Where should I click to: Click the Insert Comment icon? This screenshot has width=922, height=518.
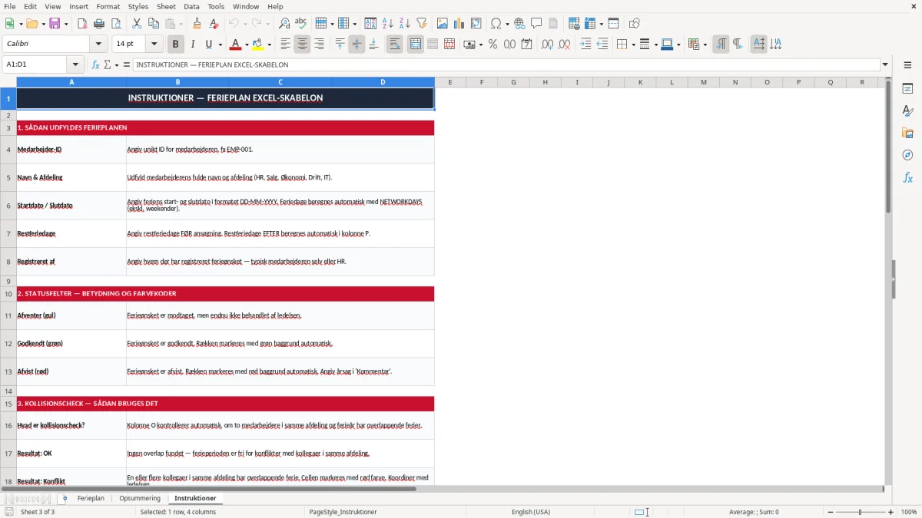click(x=536, y=24)
